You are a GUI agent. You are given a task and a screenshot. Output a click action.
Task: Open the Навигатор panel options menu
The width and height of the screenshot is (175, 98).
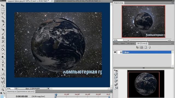coord(172,3)
